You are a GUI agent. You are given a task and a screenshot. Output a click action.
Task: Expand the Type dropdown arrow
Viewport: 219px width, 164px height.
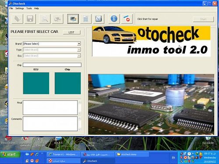(79, 50)
